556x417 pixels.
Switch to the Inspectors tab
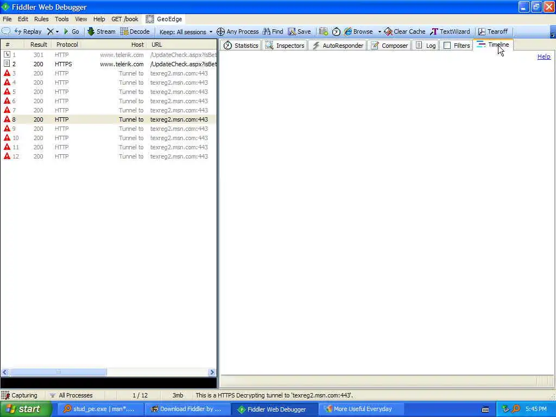coord(285,46)
